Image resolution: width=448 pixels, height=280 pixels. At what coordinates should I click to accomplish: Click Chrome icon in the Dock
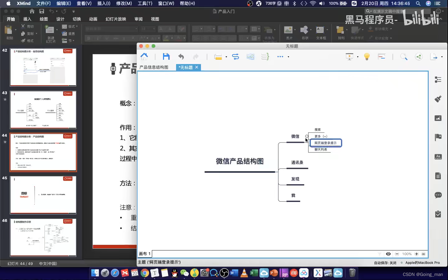tap(145, 273)
